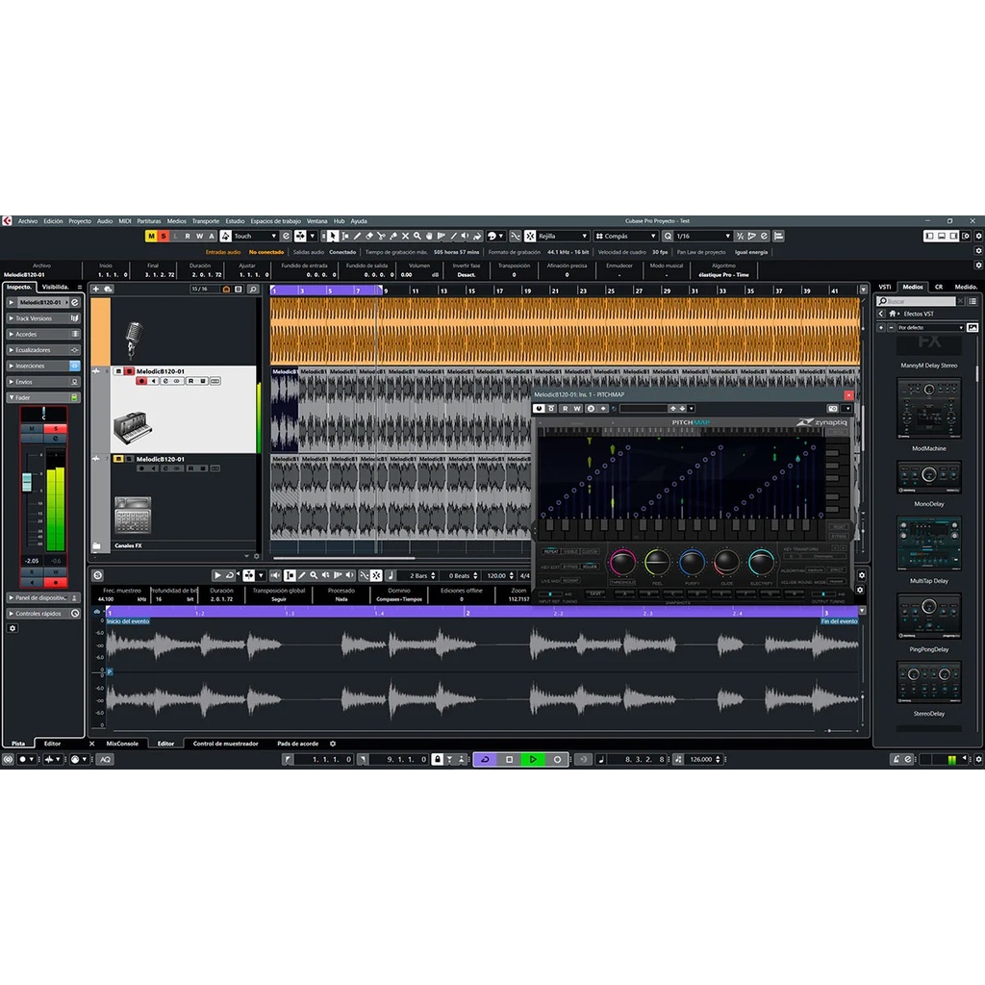Select the Erase tool
Screen dimensions: 985x985
tap(369, 237)
